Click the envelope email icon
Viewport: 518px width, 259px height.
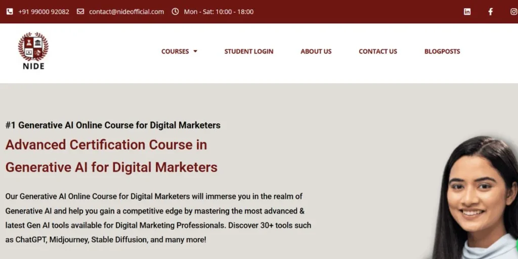(80, 12)
